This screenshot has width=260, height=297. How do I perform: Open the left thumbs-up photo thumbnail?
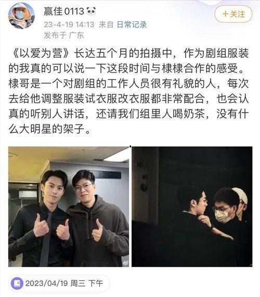pos(69,207)
